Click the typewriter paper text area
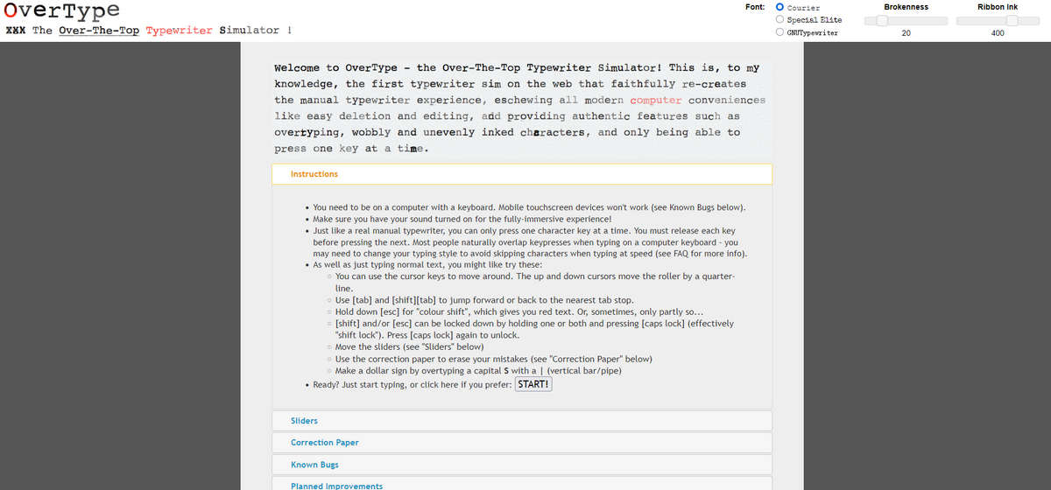This screenshot has width=1051, height=490. point(522,108)
